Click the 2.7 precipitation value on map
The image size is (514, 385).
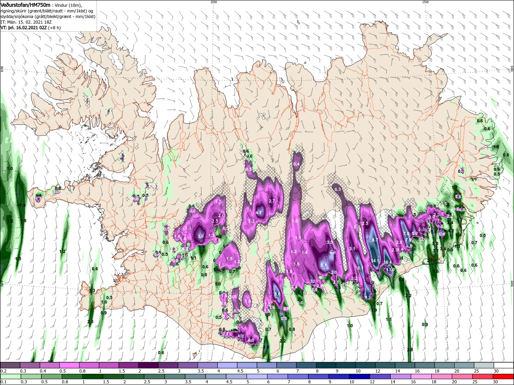click(x=271, y=201)
